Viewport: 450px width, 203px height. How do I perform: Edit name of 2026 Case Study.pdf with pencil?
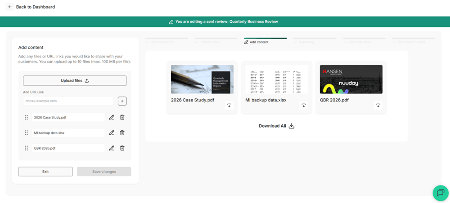(112, 117)
